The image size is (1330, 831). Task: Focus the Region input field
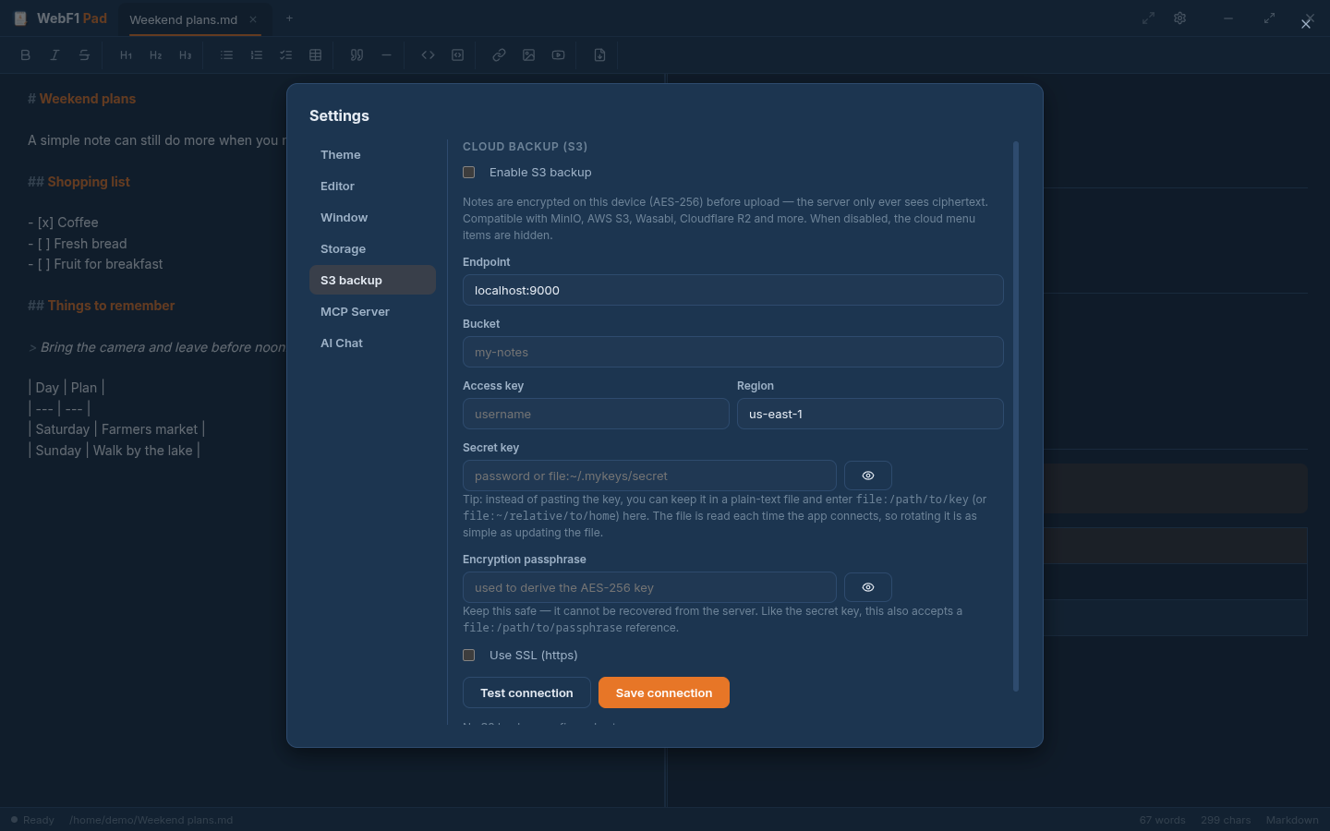pyautogui.click(x=870, y=414)
